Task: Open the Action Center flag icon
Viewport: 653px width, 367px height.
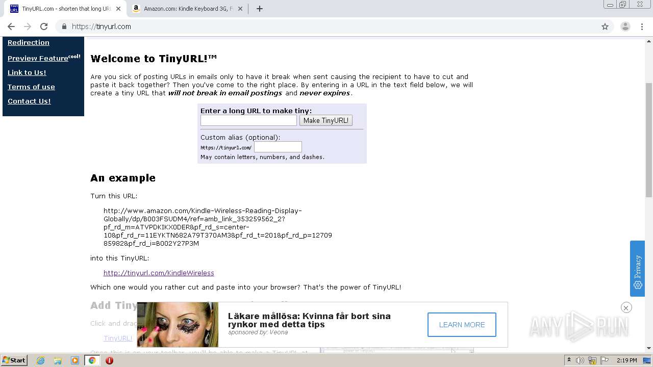Action: pyautogui.click(x=604, y=360)
